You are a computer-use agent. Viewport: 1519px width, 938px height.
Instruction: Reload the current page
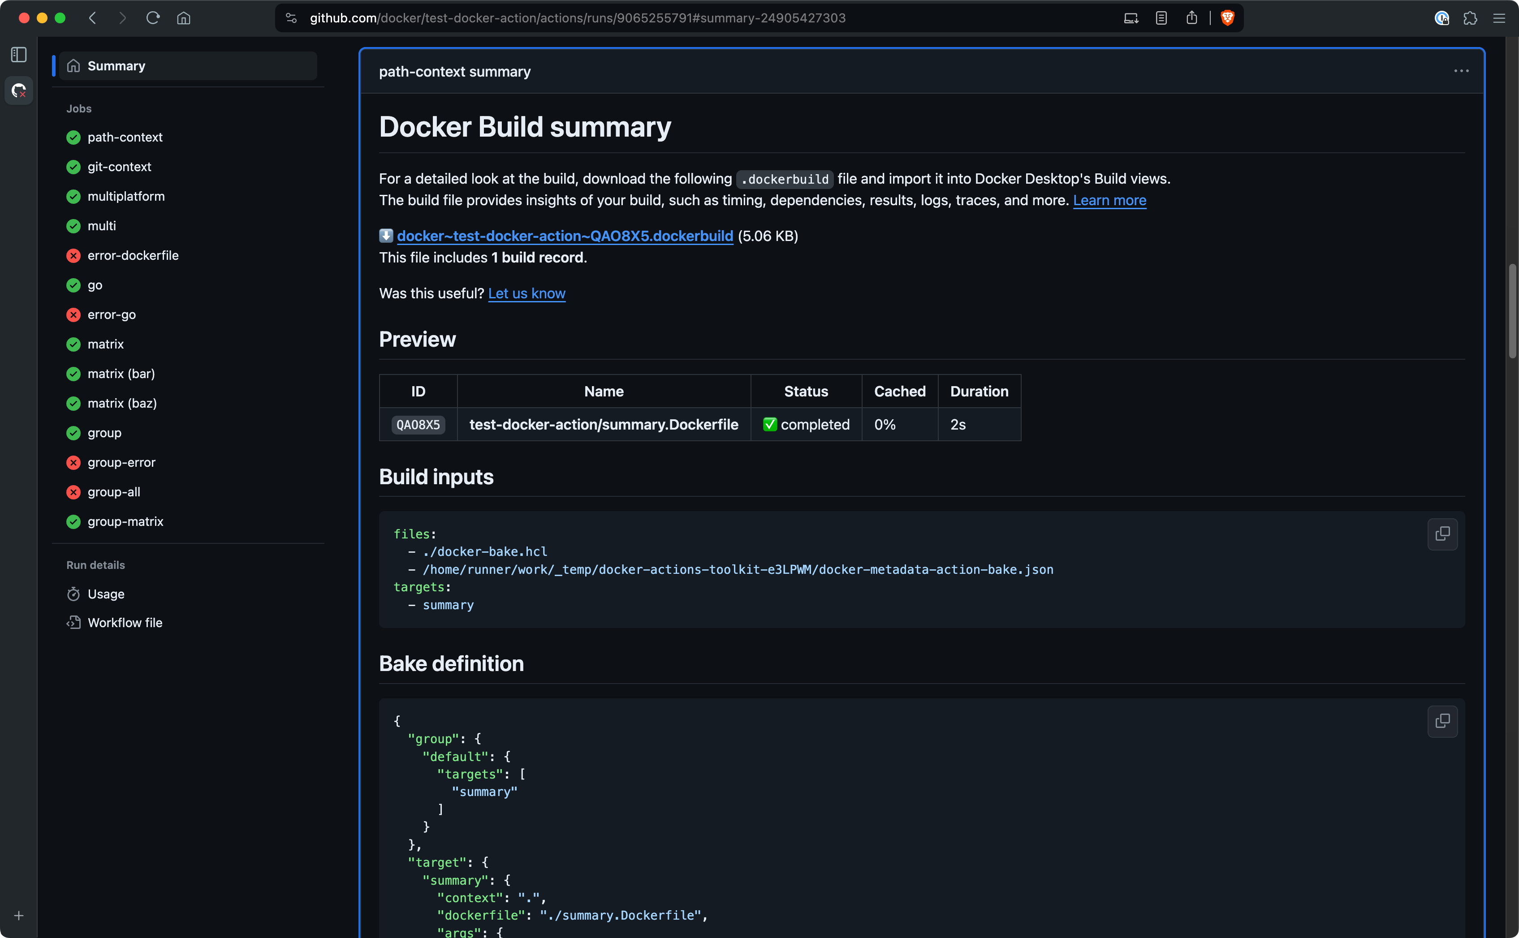coord(153,18)
